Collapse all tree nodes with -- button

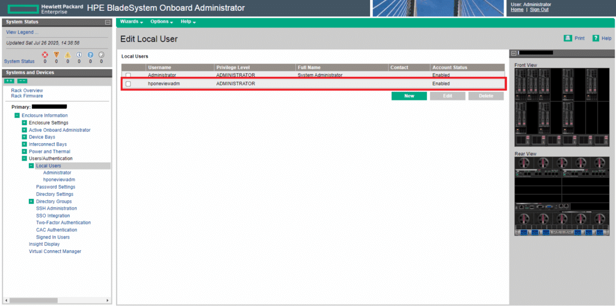[x=22, y=81]
